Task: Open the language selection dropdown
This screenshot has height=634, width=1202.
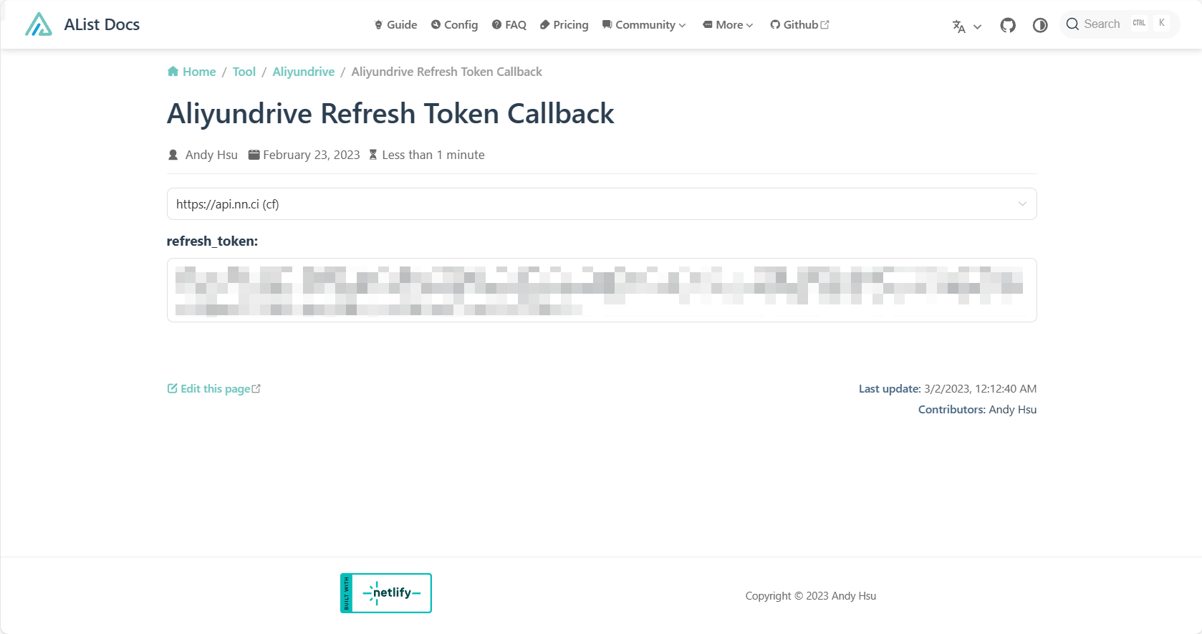Action: pos(966,27)
